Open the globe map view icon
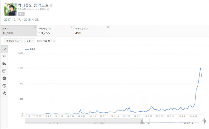This screenshot has height=129, width=209. (x=4, y=86)
